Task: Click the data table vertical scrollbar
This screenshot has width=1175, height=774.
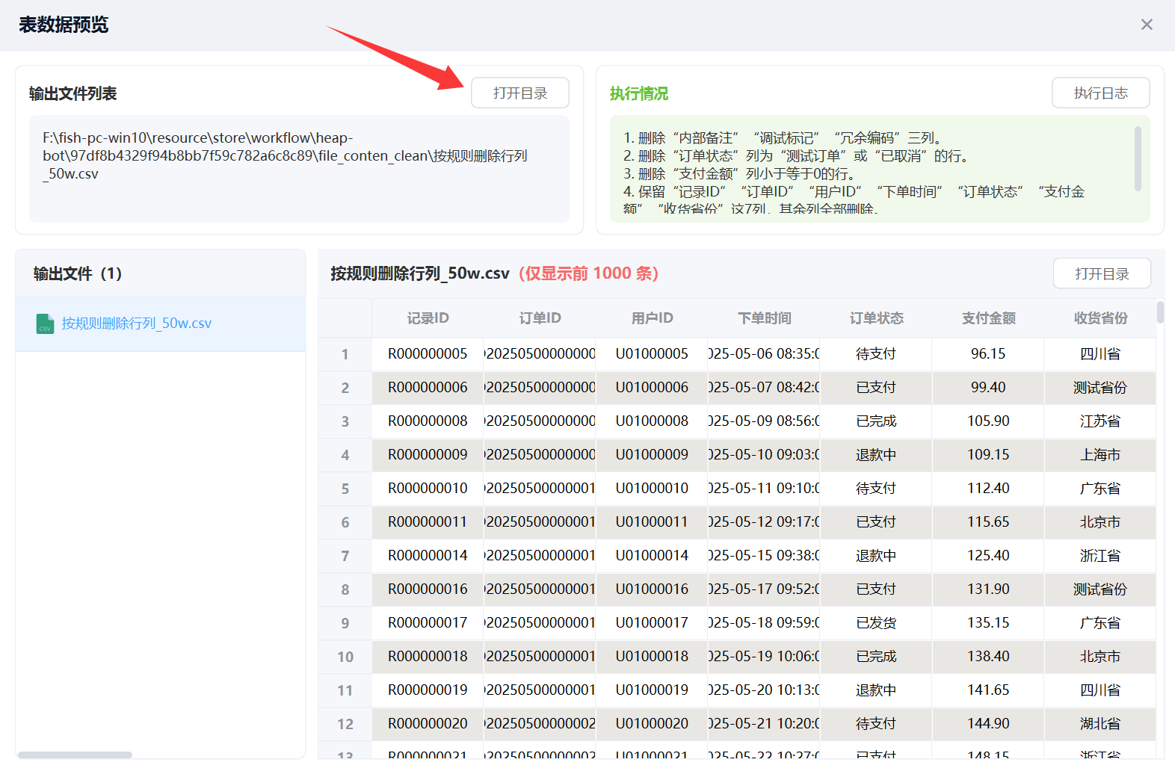Action: pyautogui.click(x=1160, y=312)
